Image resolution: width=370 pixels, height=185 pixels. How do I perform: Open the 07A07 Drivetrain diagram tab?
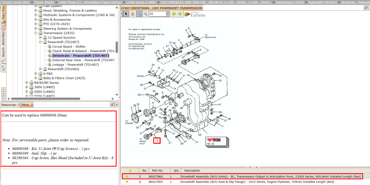161,8
